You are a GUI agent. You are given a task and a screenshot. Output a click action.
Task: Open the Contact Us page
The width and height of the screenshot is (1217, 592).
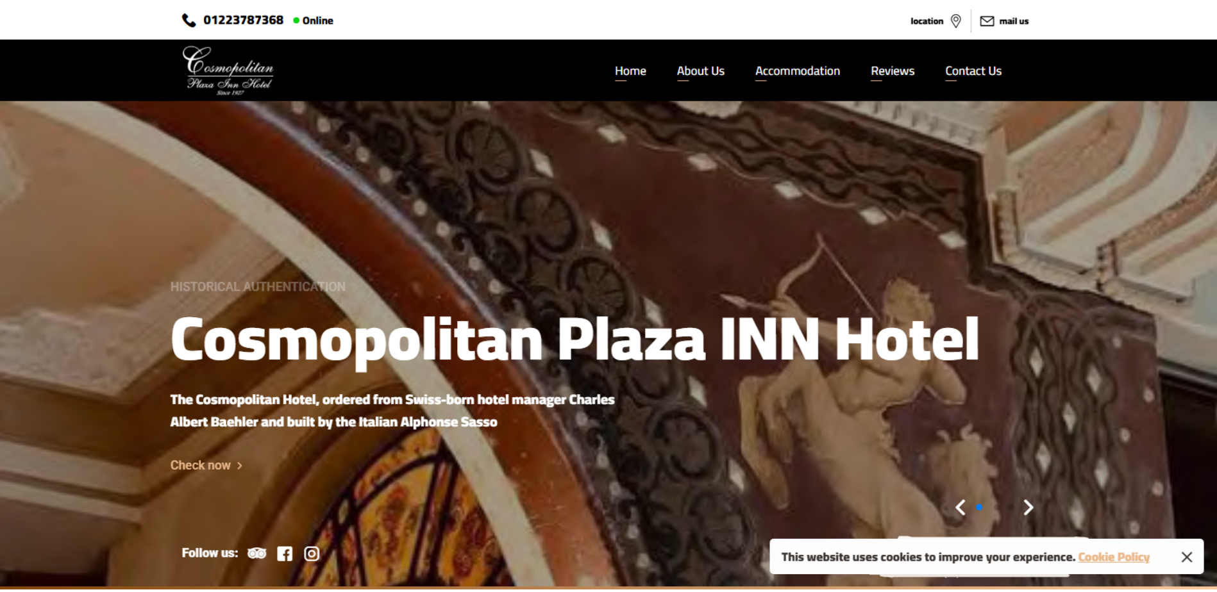tap(973, 71)
